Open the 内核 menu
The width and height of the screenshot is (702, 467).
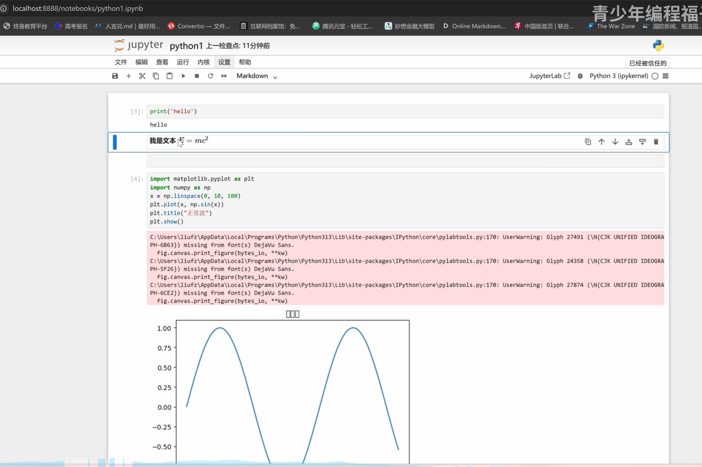[x=203, y=62]
